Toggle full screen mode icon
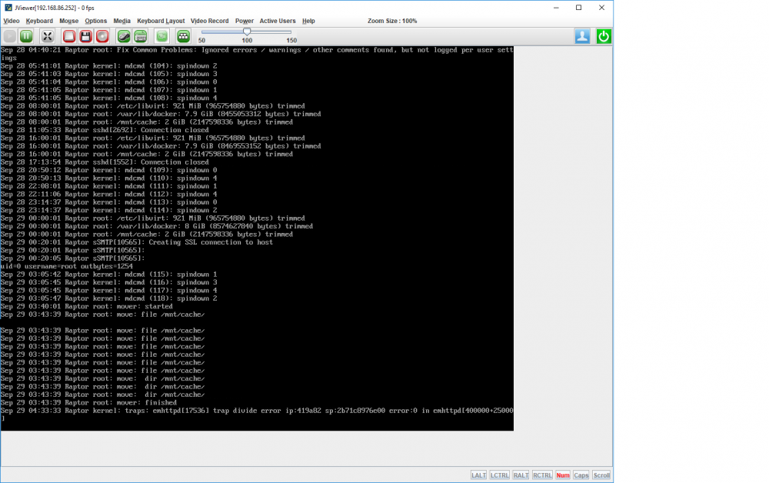The height and width of the screenshot is (483, 769). (47, 36)
